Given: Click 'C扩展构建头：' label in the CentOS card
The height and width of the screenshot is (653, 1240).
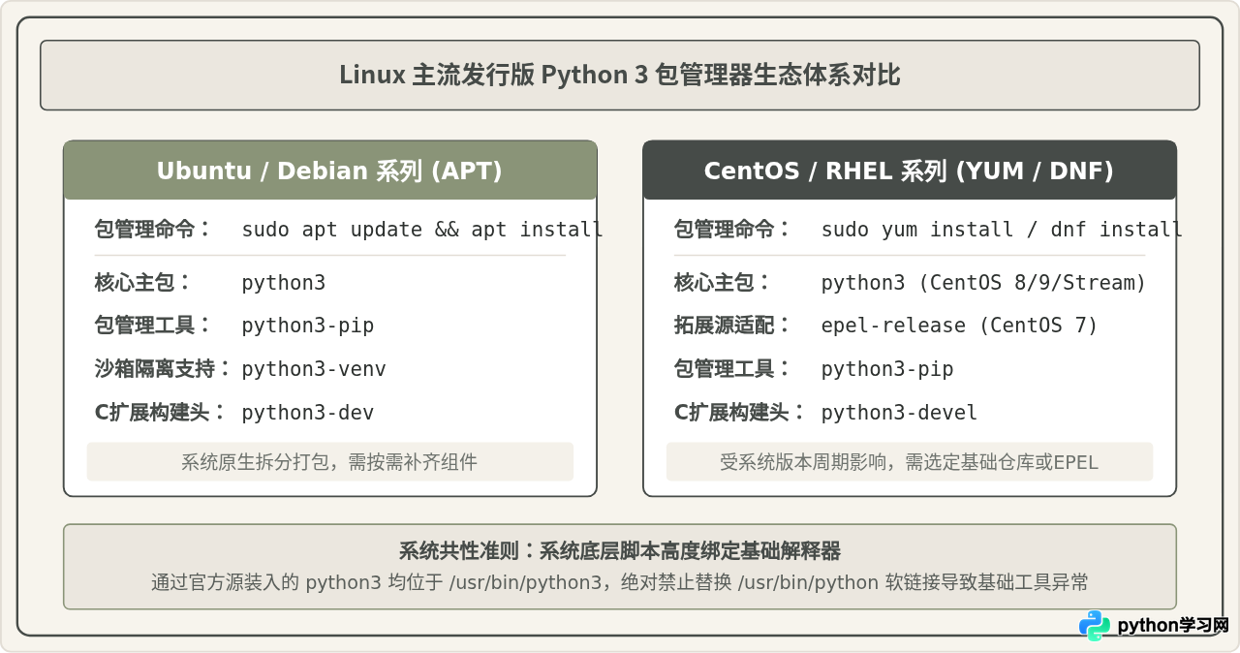Looking at the screenshot, I should pyautogui.click(x=740, y=412).
